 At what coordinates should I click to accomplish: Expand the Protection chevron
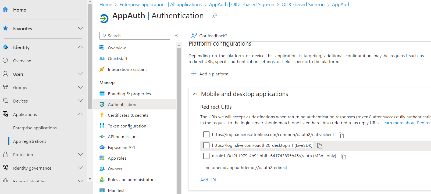click(80, 154)
